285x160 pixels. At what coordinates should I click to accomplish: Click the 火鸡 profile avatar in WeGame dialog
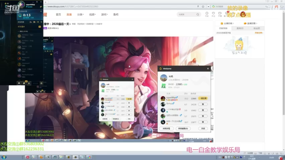pyautogui.click(x=164, y=78)
